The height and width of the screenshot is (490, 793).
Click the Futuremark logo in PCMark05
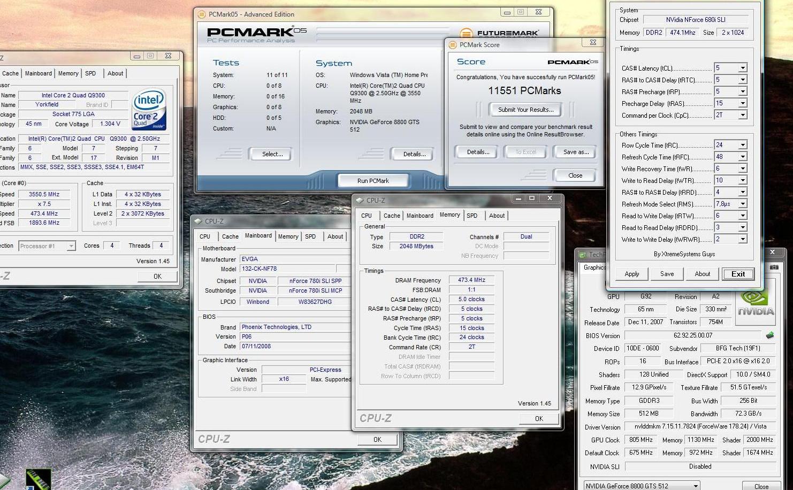coord(499,33)
